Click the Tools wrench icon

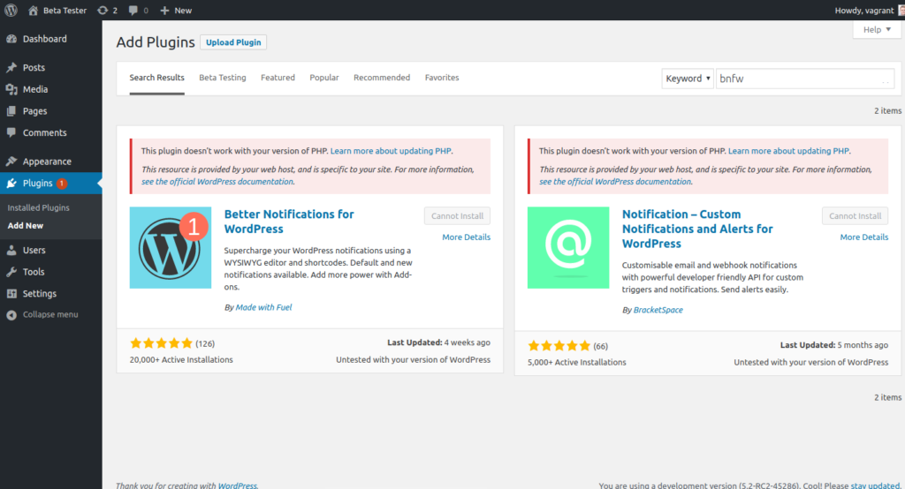point(11,272)
